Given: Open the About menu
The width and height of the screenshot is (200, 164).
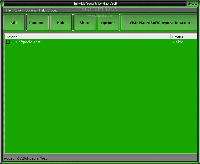Looking at the screenshot, I should [53, 10].
